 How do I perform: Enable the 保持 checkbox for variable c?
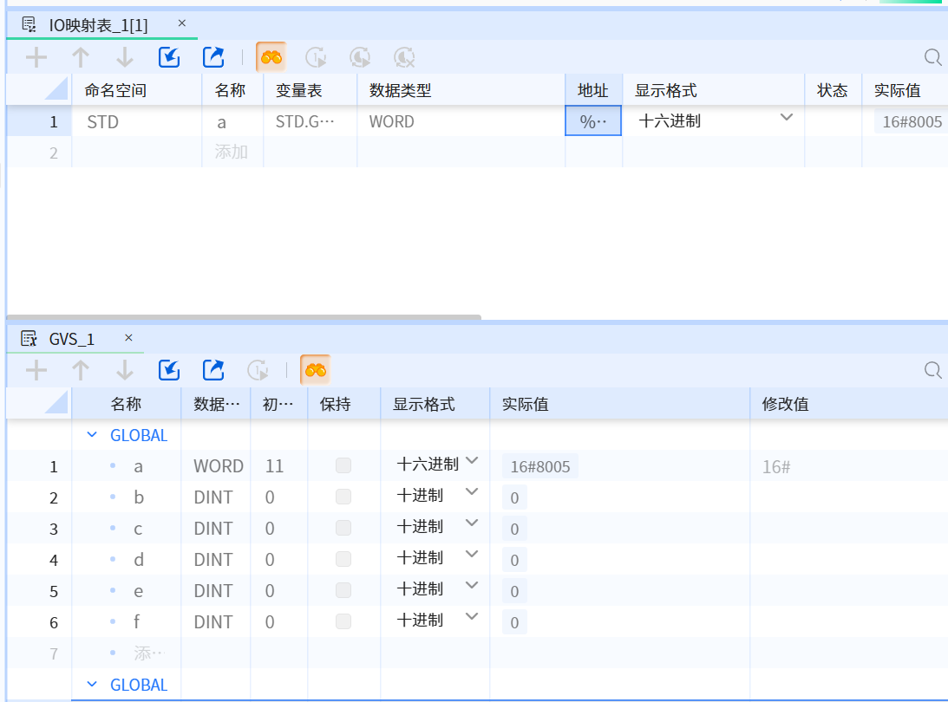pos(343,529)
